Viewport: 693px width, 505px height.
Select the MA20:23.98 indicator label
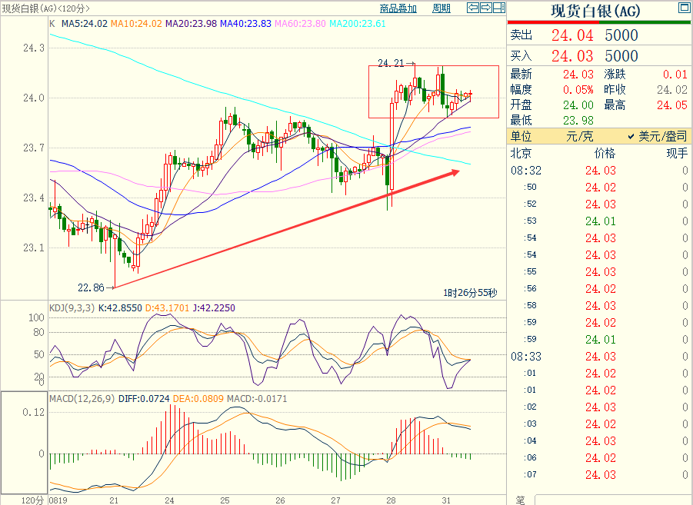point(191,23)
